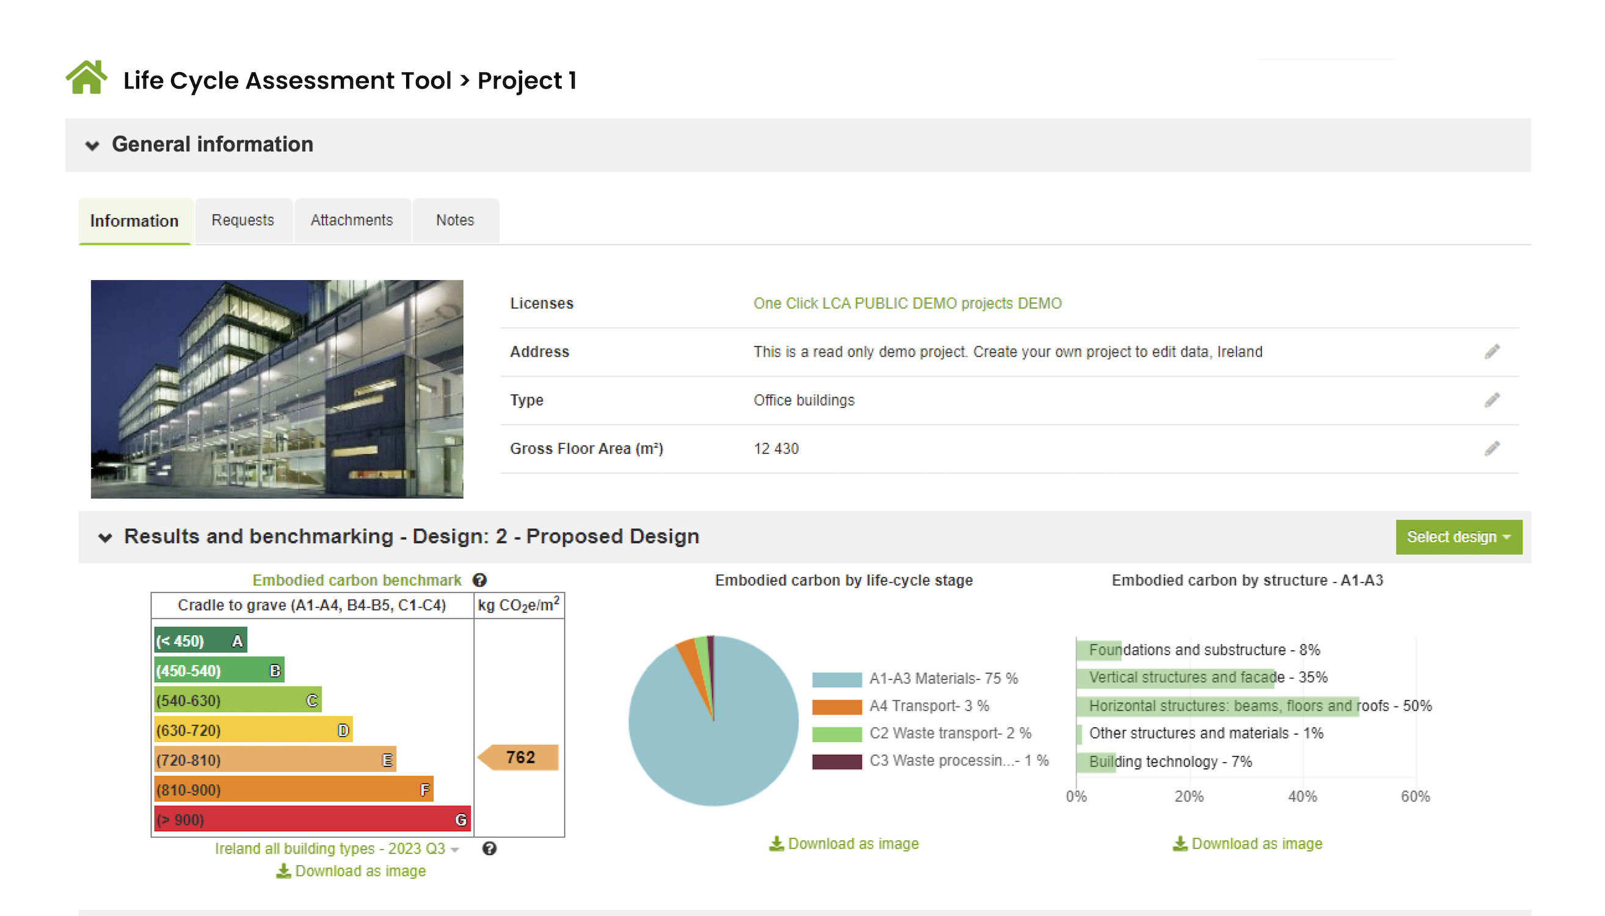Screen dimensions: 1605x916
Task: Edit Gross Floor Area via pencil icon
Action: pyautogui.click(x=1493, y=448)
